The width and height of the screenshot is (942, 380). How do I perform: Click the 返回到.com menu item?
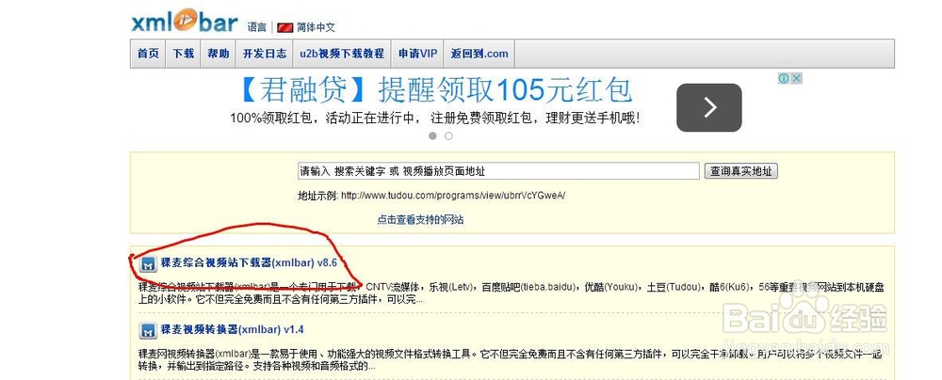click(x=479, y=54)
